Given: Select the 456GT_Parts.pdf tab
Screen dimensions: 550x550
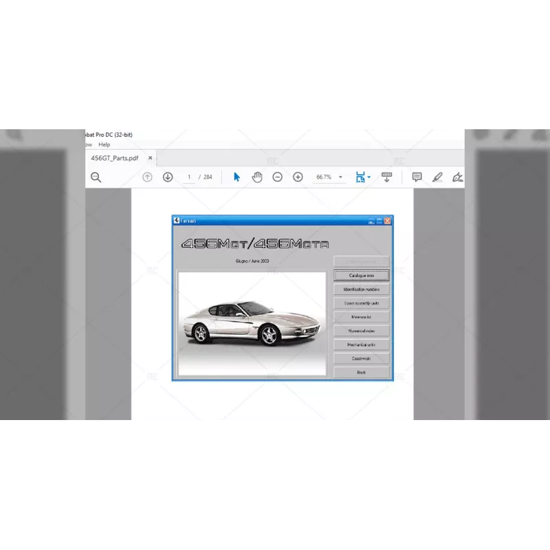Looking at the screenshot, I should pyautogui.click(x=113, y=157).
